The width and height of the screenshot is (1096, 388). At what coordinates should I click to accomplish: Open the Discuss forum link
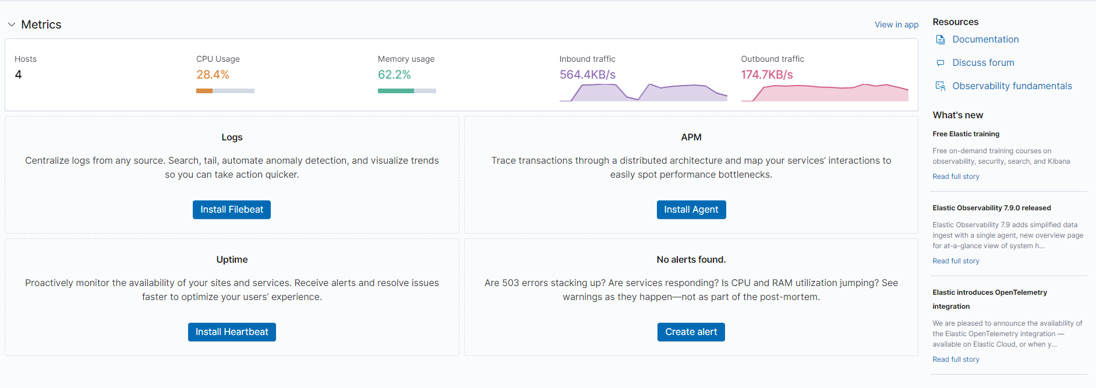click(983, 63)
